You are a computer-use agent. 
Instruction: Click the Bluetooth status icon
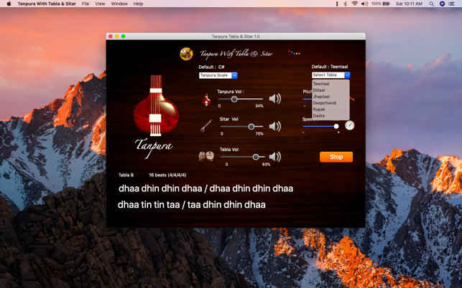pyautogui.click(x=346, y=4)
